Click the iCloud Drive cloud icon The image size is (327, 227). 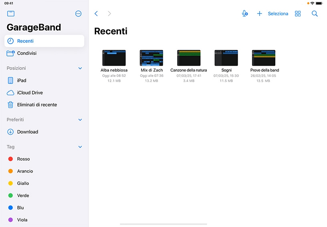10,92
